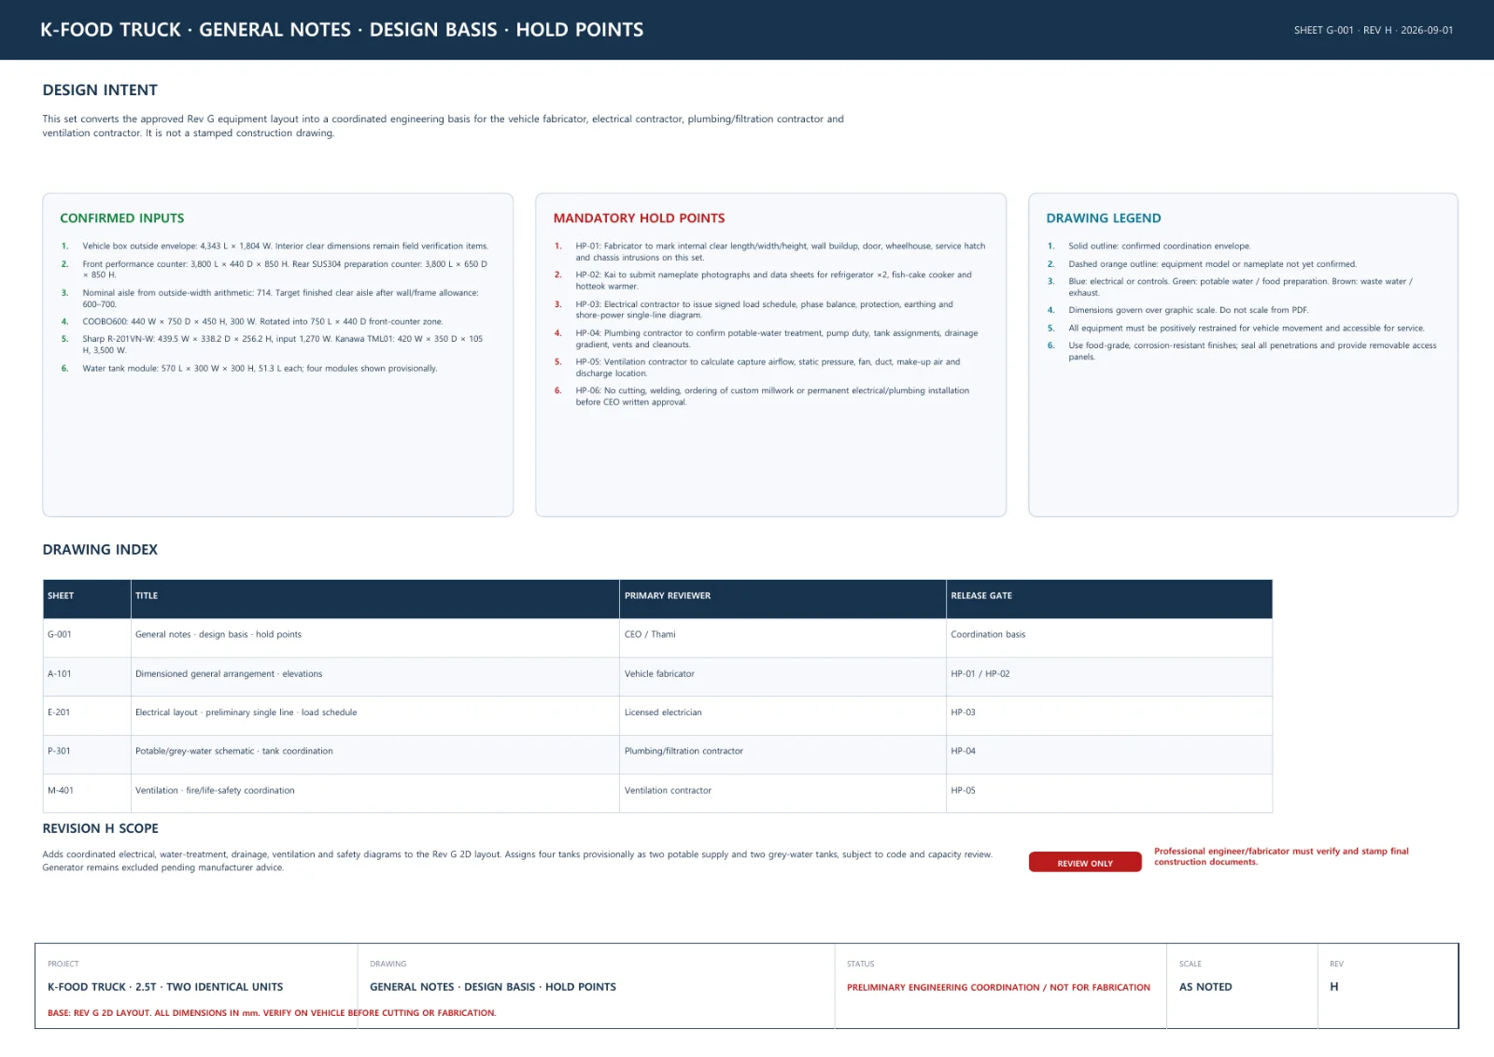The image size is (1494, 1057).
Task: Click 'Dimensions govern over graphic scale' legend line
Action: coord(1189,310)
